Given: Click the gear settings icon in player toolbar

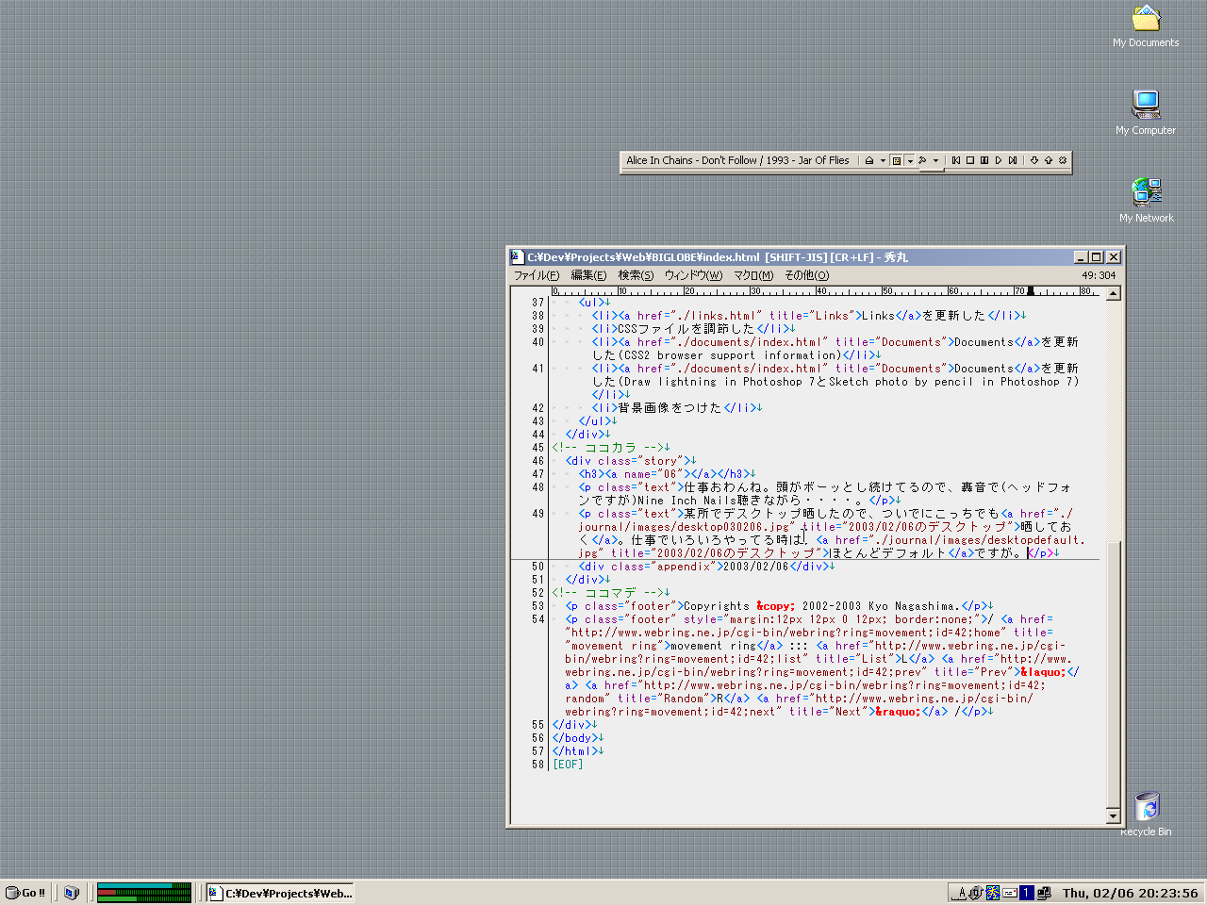Looking at the screenshot, I should point(1063,160).
